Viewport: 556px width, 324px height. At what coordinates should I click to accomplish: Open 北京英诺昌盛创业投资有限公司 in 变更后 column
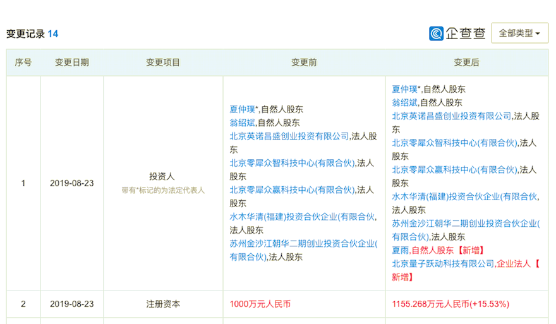tap(452, 116)
